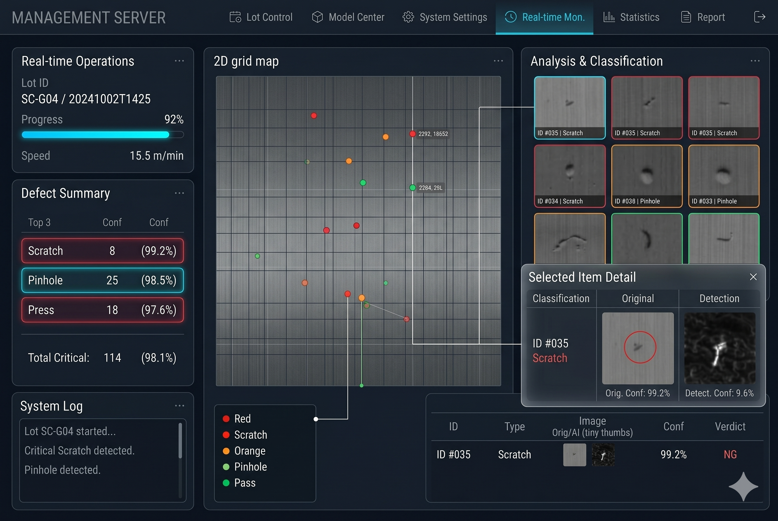
Task: Open the Statistics tab
Action: (x=639, y=17)
